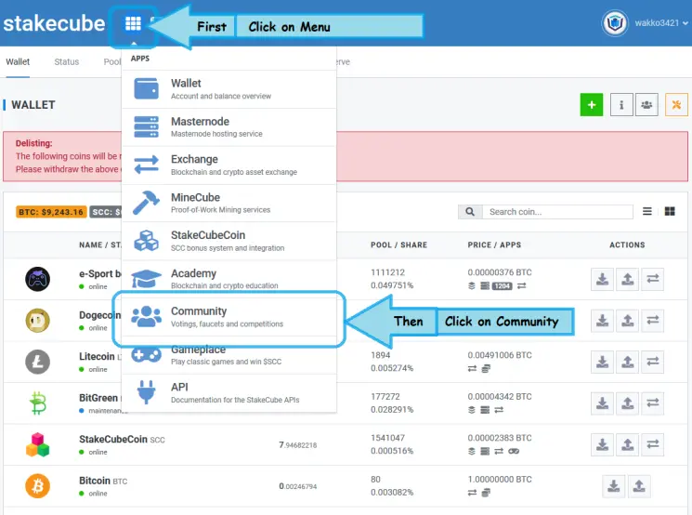Withdraw from StakeCubeCoin wallet
The width and height of the screenshot is (692, 515).
pos(628,444)
